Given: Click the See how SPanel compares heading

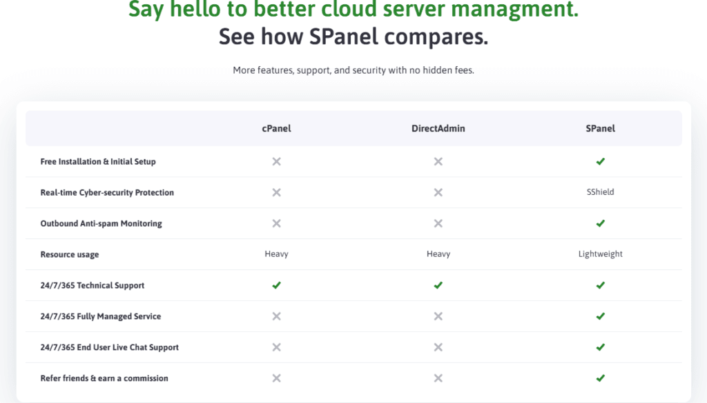Looking at the screenshot, I should pyautogui.click(x=353, y=37).
